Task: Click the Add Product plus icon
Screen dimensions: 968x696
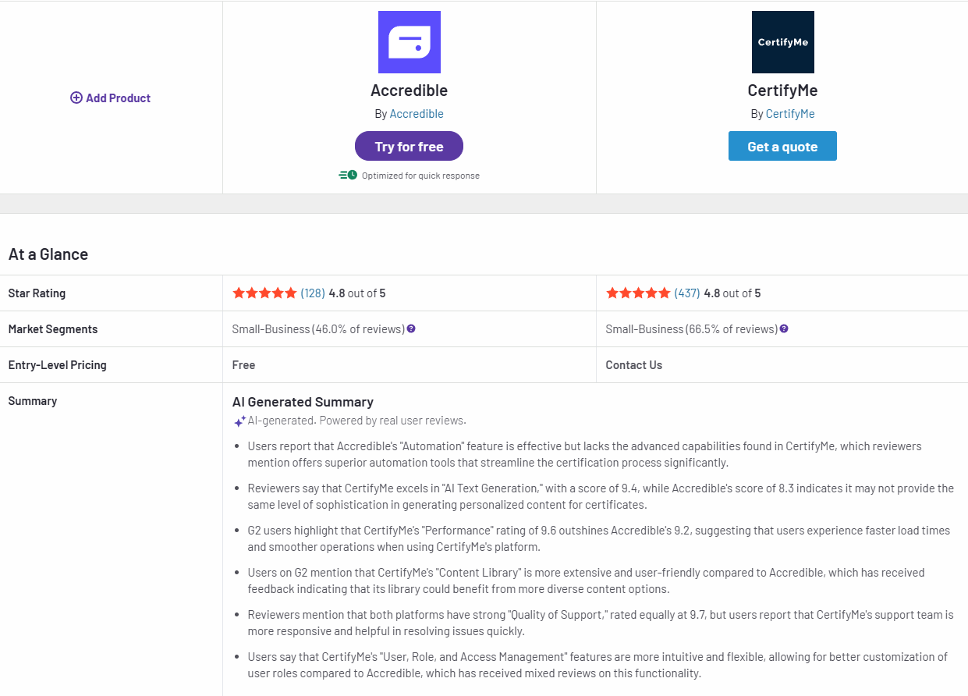Action: tap(76, 98)
